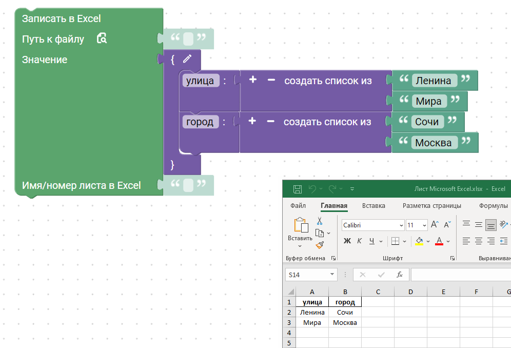
Task: Select the Format Painter brush icon
Action: [x=320, y=245]
